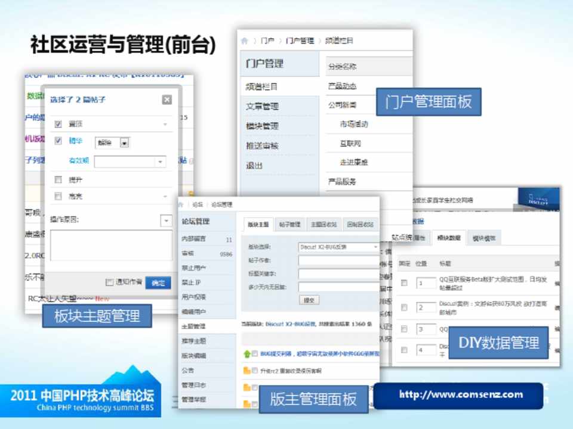This screenshot has width=573, height=429.
Task: Tick the 通知作者 checkbox
Action: click(x=109, y=282)
